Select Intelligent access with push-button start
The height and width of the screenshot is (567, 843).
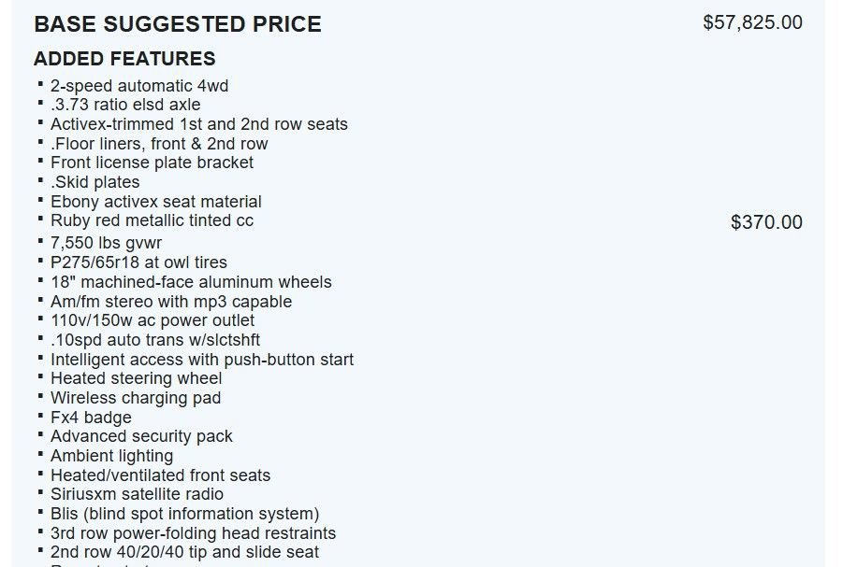coord(202,360)
